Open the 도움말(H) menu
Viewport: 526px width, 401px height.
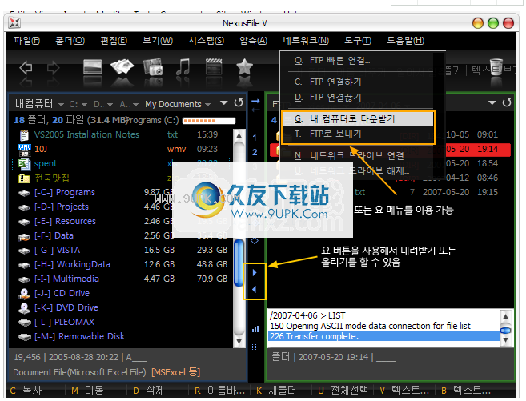[406, 41]
